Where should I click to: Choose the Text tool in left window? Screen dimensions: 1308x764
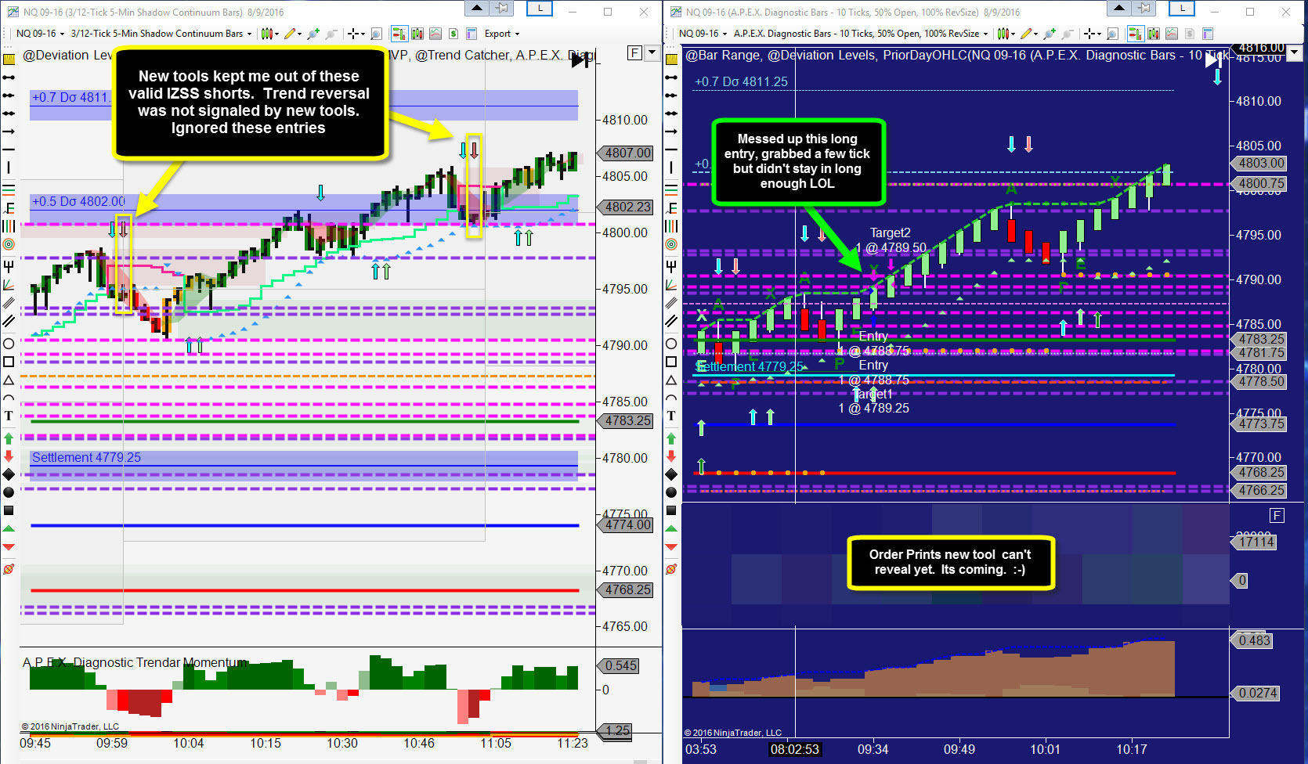(9, 416)
